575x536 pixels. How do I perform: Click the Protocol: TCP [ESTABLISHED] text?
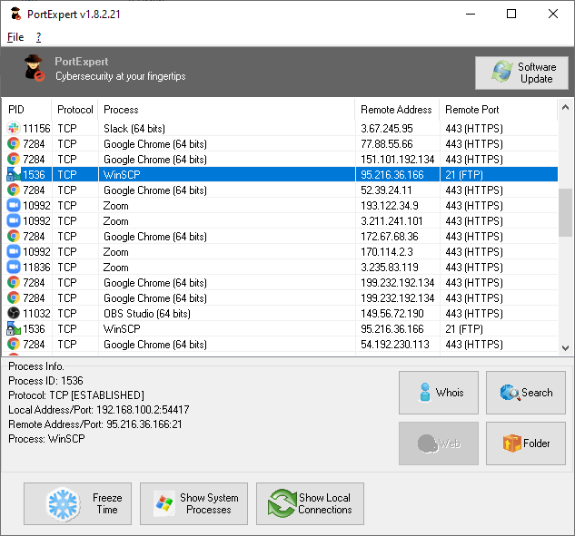tap(76, 395)
